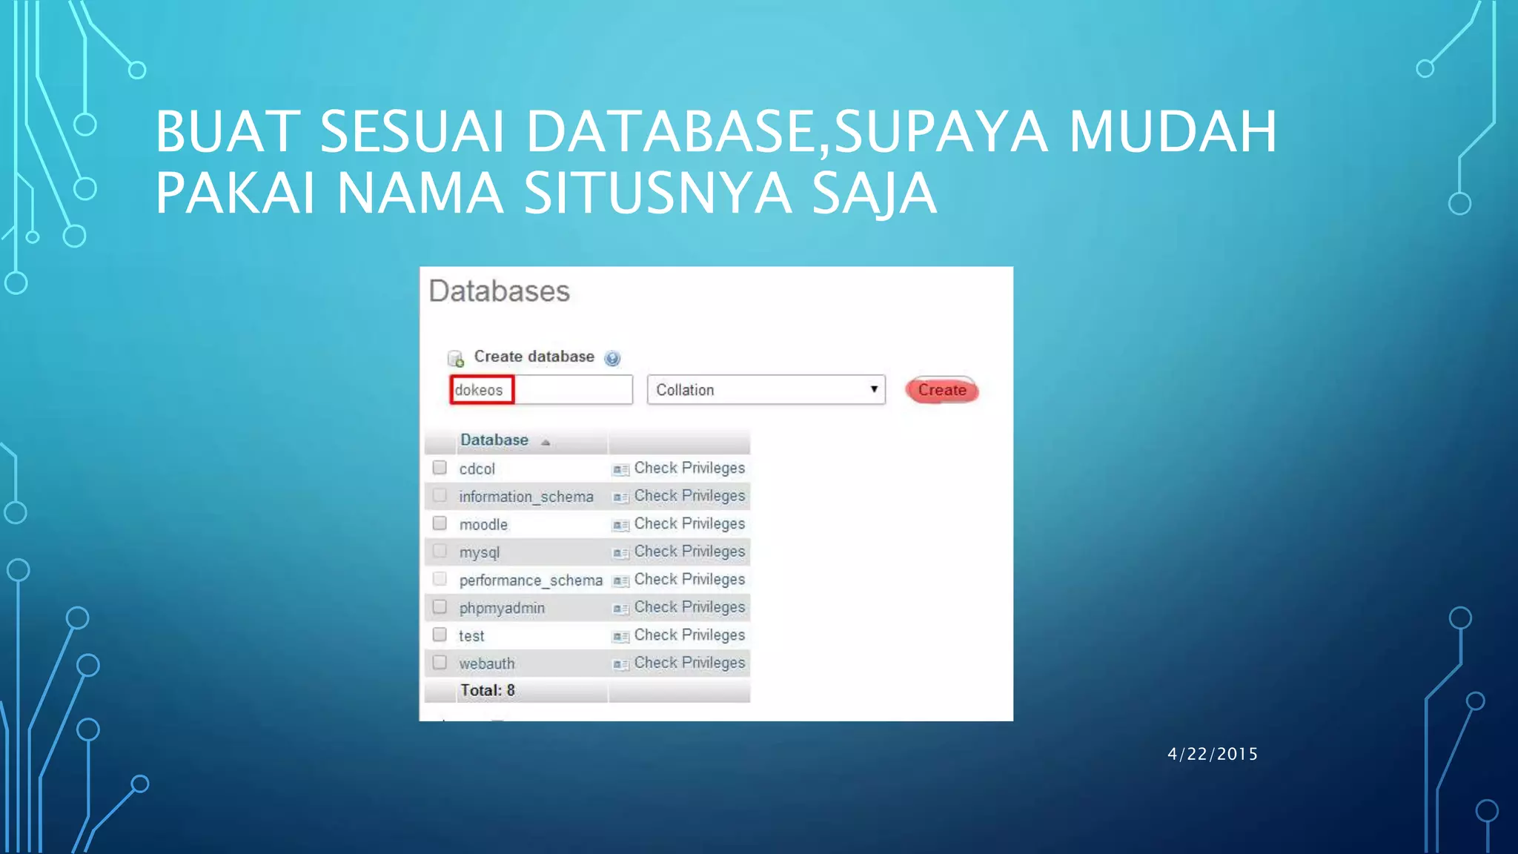Click the privileges icon in the cdcol row
This screenshot has height=854, width=1518.
(x=620, y=469)
